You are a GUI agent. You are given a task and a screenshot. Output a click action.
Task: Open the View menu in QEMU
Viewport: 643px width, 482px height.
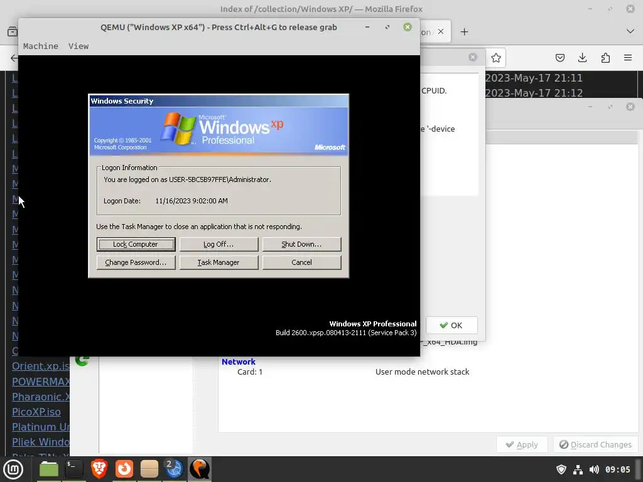(78, 46)
